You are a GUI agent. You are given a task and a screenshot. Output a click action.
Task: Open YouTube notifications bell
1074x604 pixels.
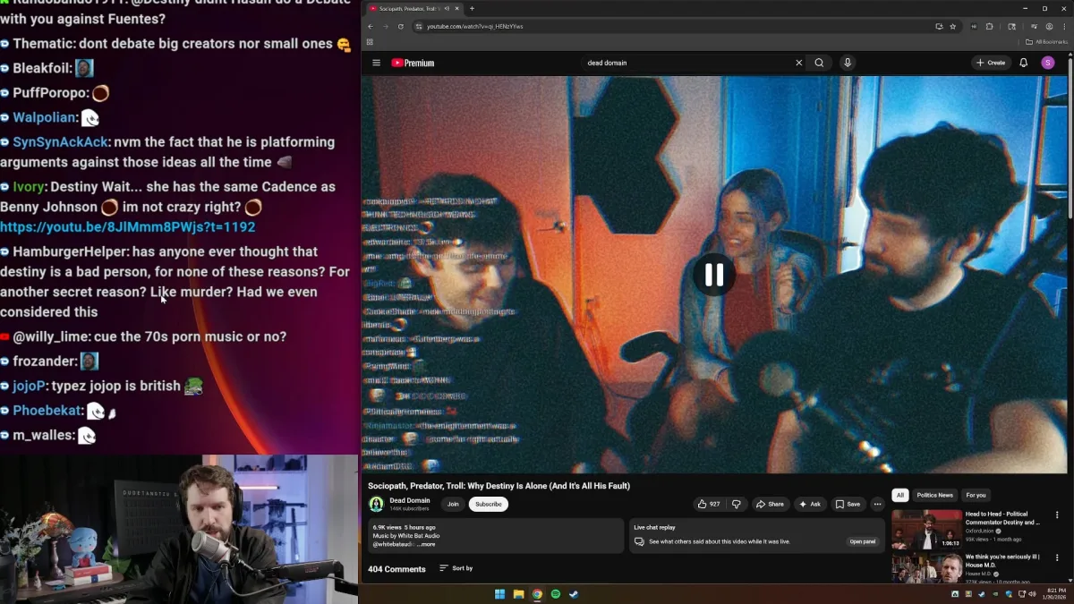[1023, 63]
